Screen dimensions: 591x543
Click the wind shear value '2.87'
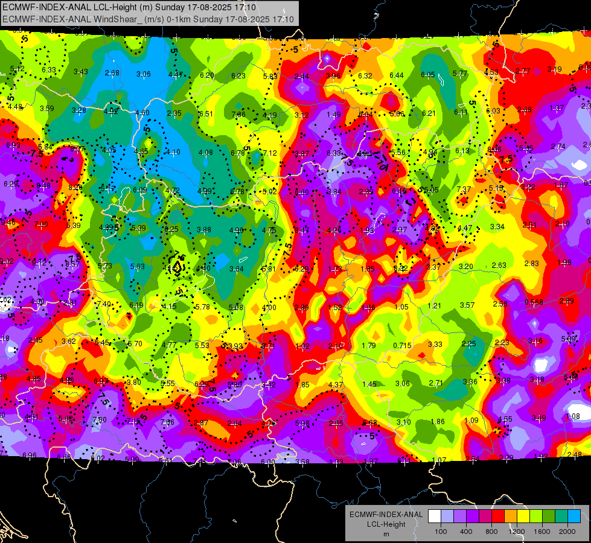pos(201,423)
